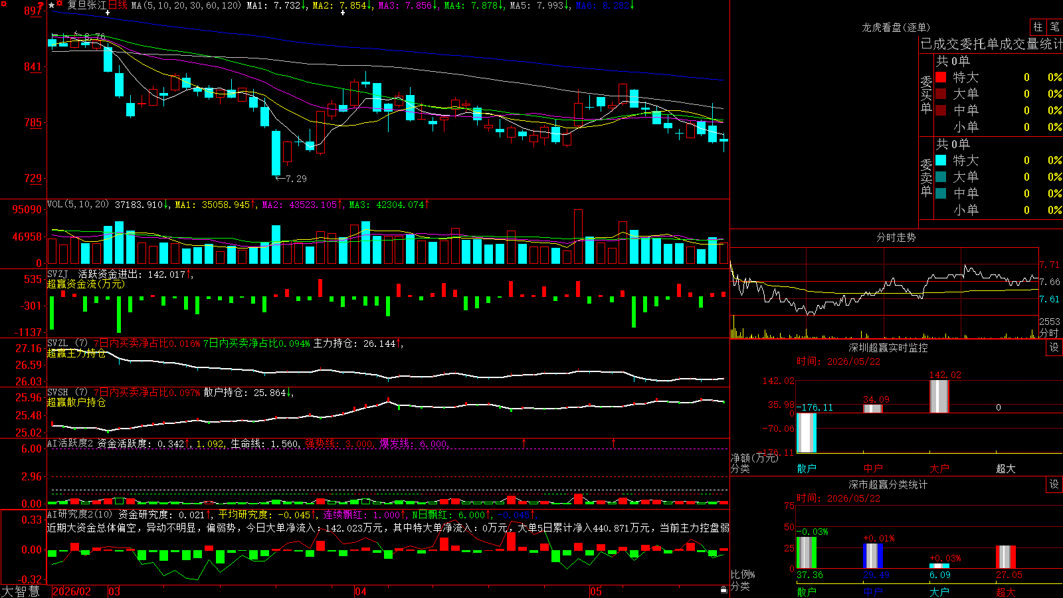The width and height of the screenshot is (1063, 598).
Task: Click the 03 month marker on the timeline
Action: coord(114,591)
